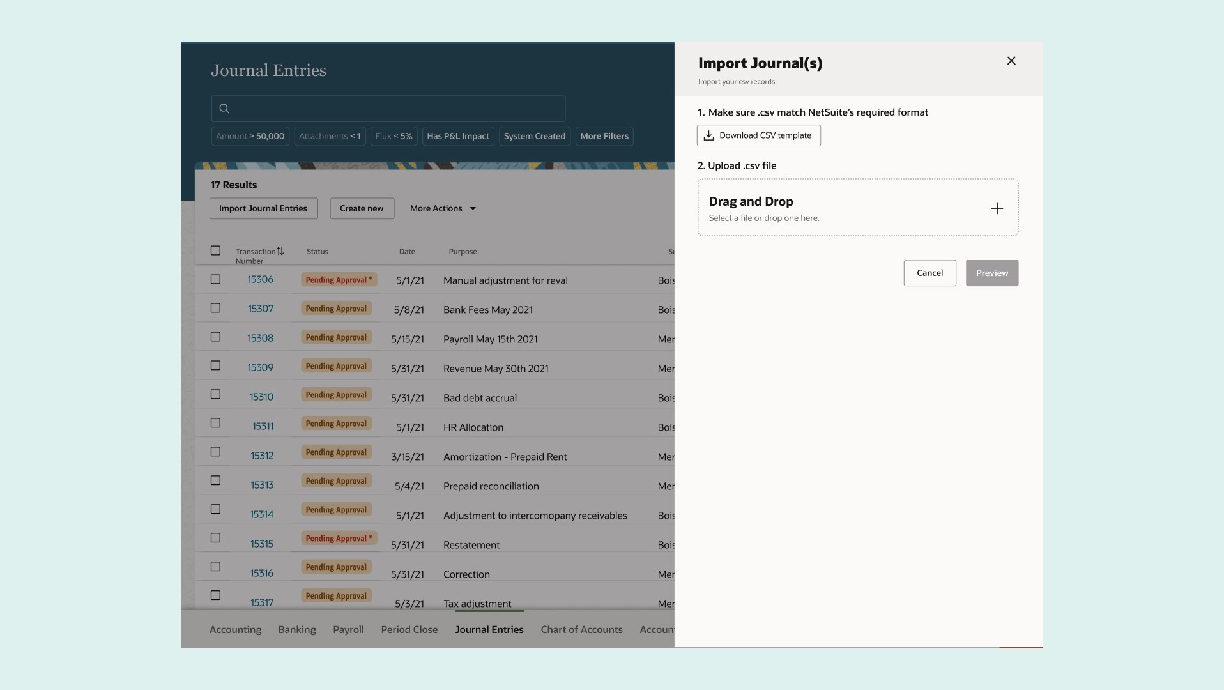Toggle the Has P&L Impact filter

[458, 136]
